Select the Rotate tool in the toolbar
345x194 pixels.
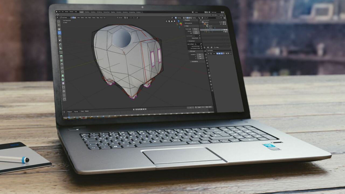(x=60, y=36)
